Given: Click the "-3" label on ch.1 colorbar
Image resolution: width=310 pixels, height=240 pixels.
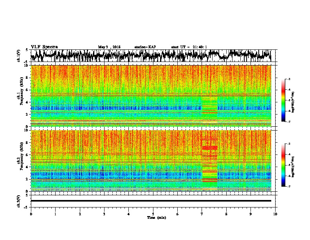Looking at the screenshot, I should pos(288,79).
